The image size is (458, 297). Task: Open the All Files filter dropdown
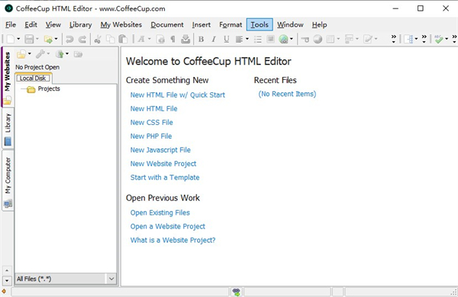[x=111, y=279]
